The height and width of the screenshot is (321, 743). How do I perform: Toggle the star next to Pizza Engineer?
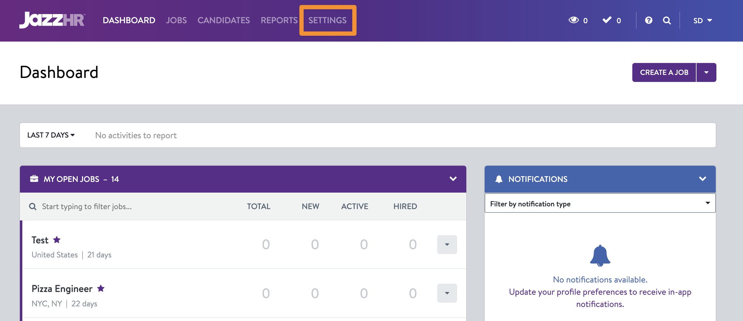pyautogui.click(x=101, y=289)
